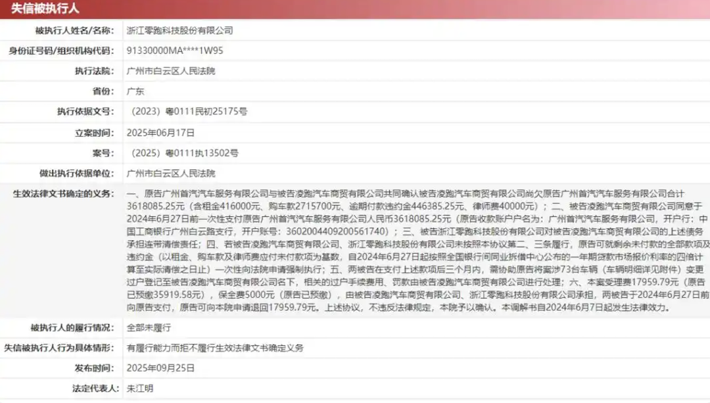Screen dimensions: 710x403
Task: Click the 省份 label
Action: coord(103,91)
